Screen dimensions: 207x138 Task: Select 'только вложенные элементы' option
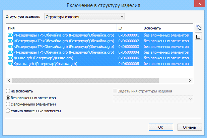(x=8, y=111)
